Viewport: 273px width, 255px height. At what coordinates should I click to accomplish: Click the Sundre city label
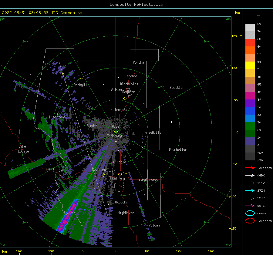pyautogui.click(x=92, y=126)
